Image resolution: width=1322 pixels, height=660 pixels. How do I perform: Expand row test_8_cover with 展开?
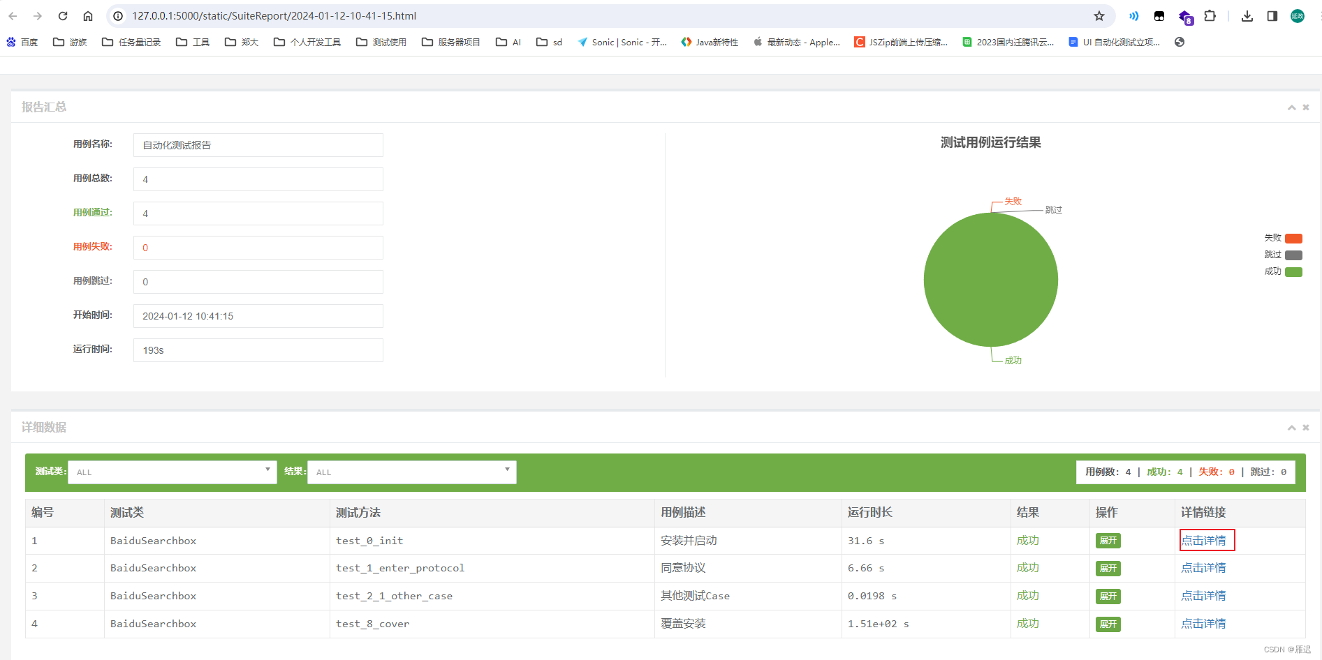1108,624
